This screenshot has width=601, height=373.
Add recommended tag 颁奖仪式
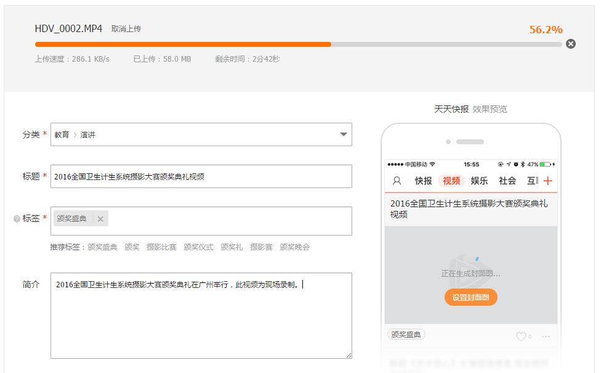(198, 247)
